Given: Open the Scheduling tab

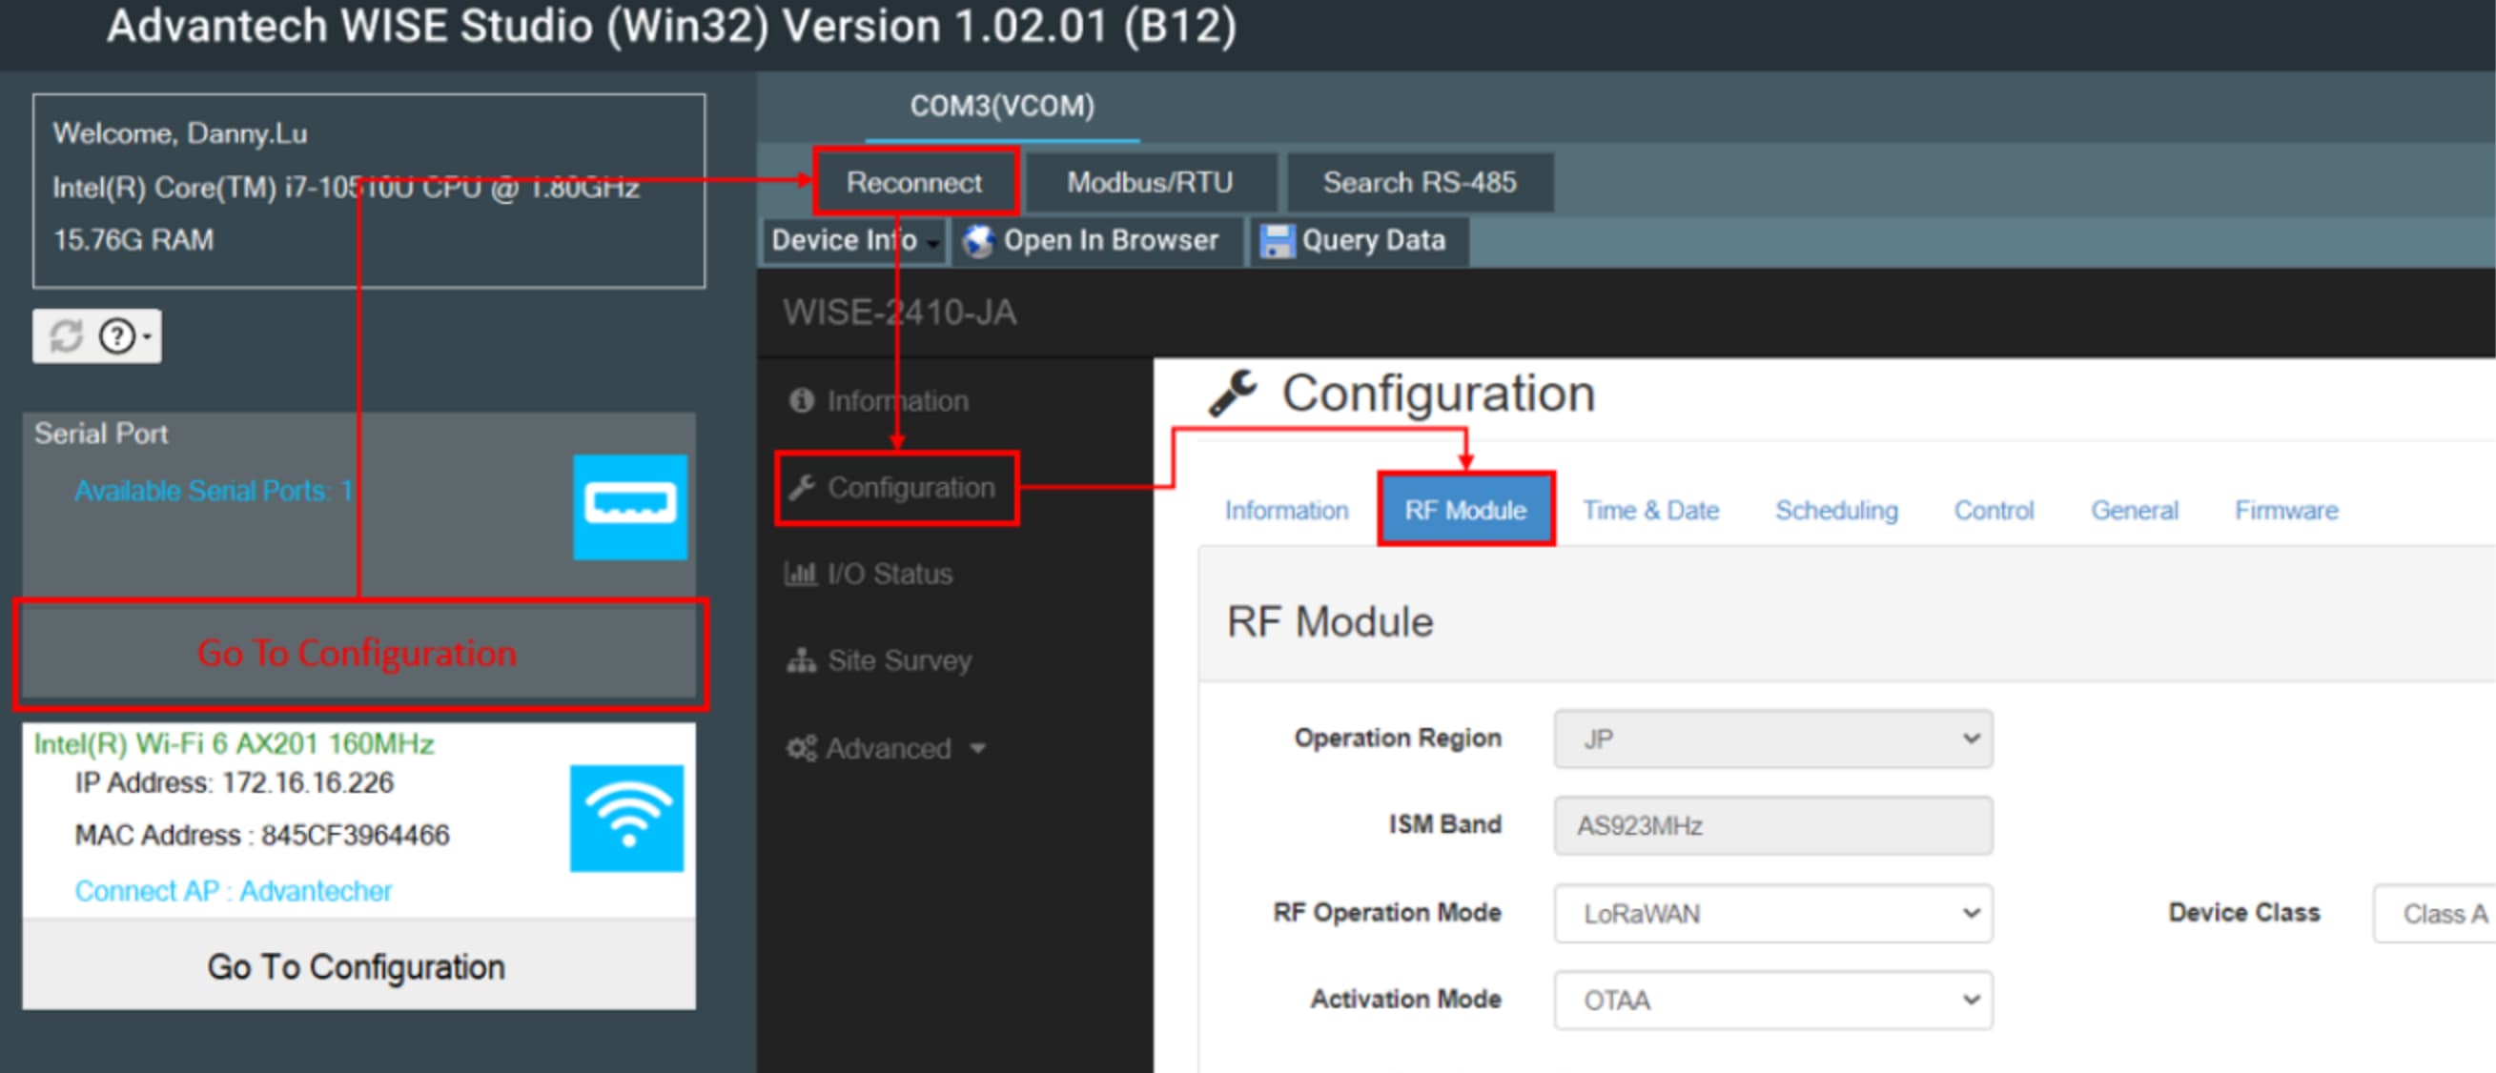Looking at the screenshot, I should (1835, 511).
